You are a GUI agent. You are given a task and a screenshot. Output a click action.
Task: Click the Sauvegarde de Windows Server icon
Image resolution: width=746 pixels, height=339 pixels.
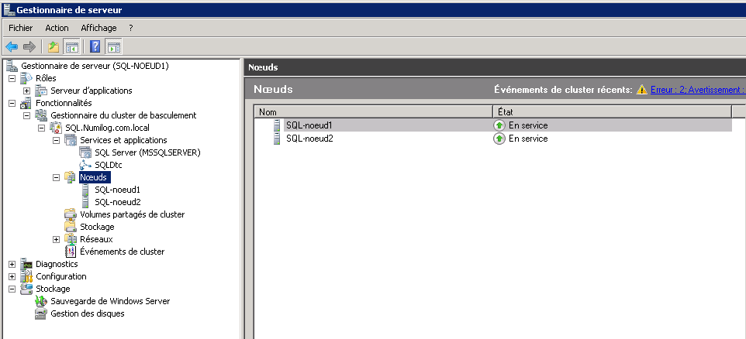(41, 301)
